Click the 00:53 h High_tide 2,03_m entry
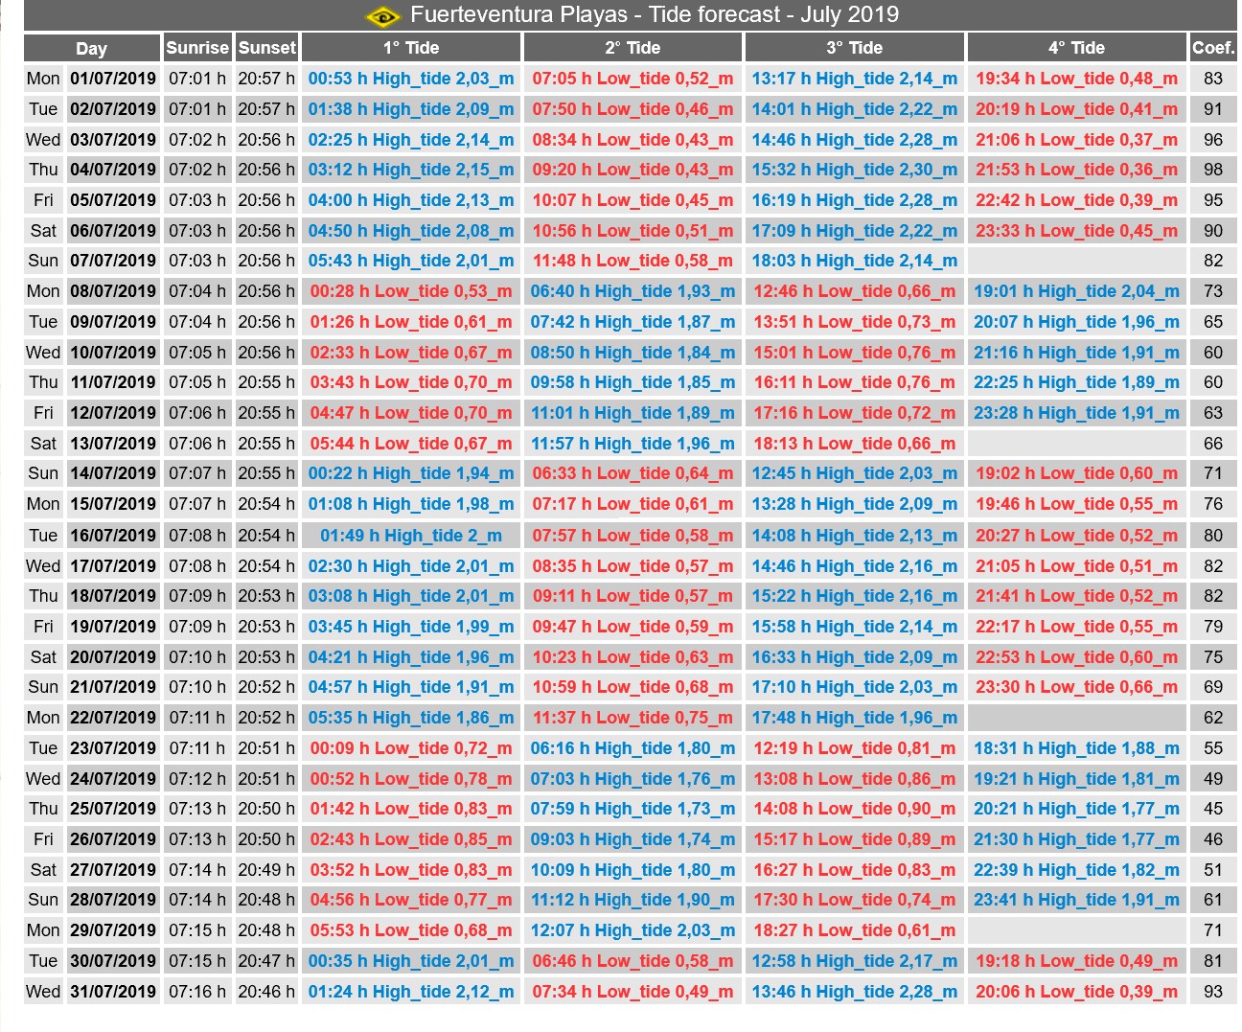 (411, 79)
